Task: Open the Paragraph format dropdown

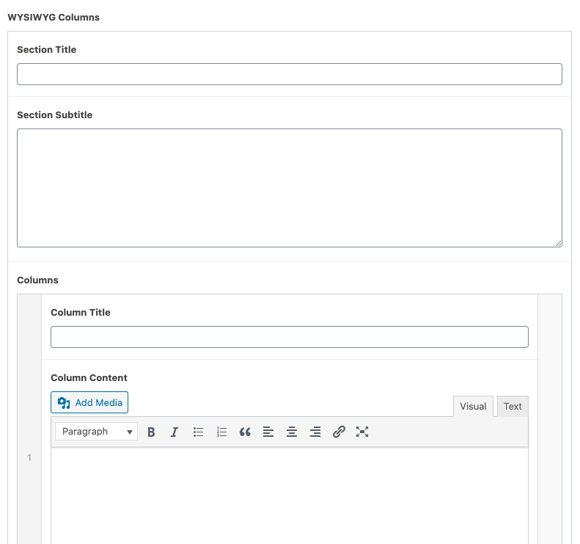Action: tap(96, 432)
